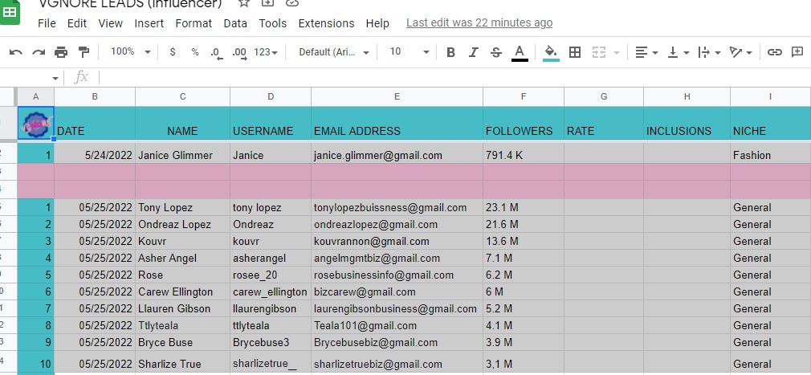Open the fill color bucket
The image size is (811, 375).
click(x=551, y=53)
